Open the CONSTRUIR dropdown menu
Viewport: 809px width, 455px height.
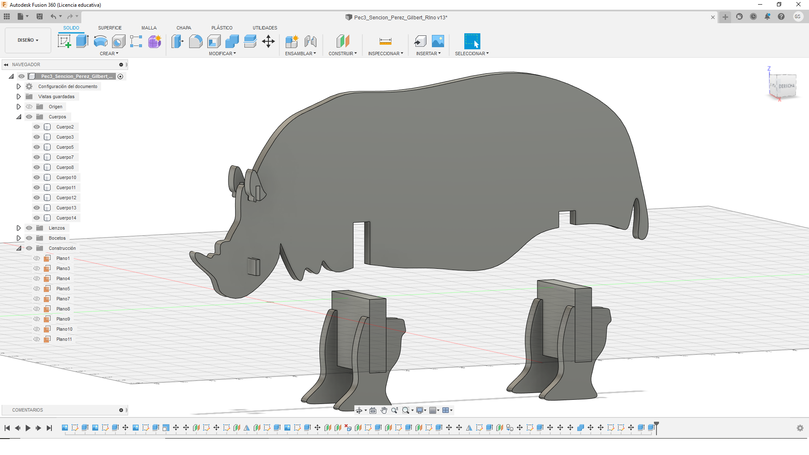[x=343, y=54]
